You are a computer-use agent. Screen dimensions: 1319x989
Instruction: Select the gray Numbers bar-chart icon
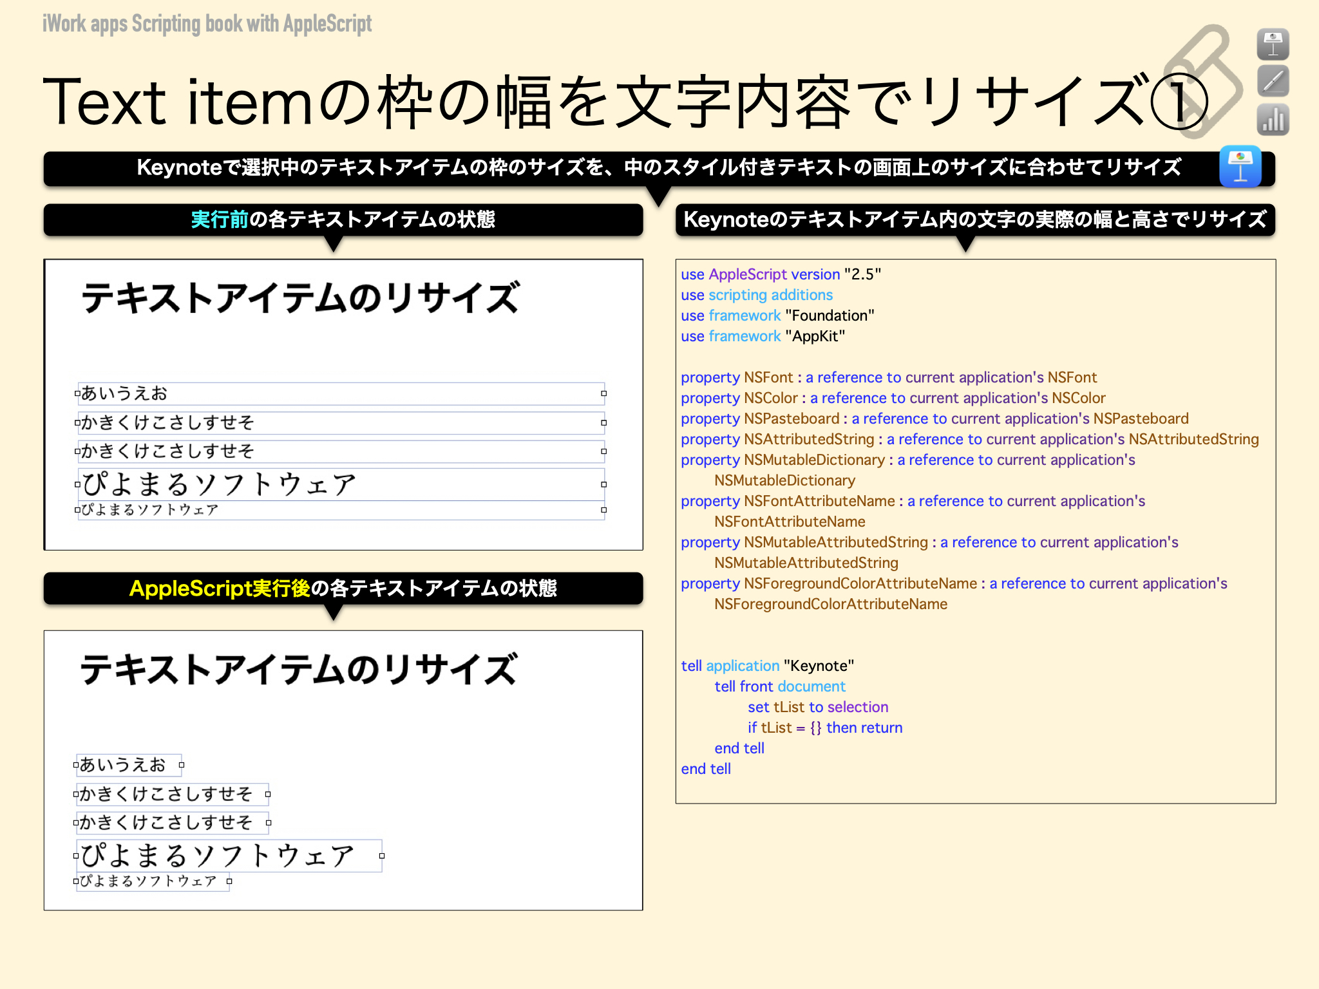click(x=1274, y=119)
